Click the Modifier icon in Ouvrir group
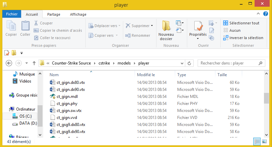Image resolution: width=272 pixels, height=147 pixels. click(212, 30)
